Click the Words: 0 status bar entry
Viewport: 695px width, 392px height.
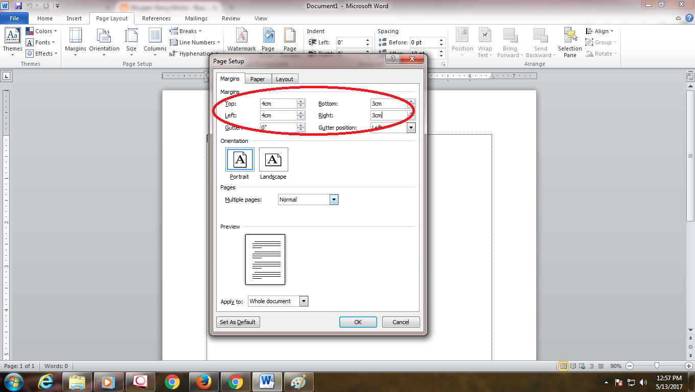(56, 366)
